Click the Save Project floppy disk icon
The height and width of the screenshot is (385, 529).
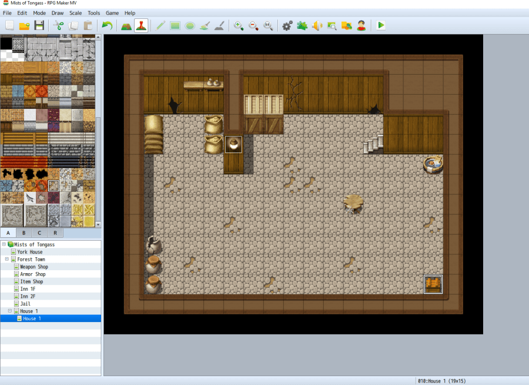point(39,25)
